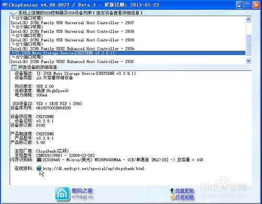Maximize the ChipGenius window
The width and height of the screenshot is (262, 204).
[248, 5]
